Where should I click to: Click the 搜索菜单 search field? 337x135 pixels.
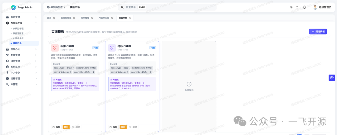[167, 7]
